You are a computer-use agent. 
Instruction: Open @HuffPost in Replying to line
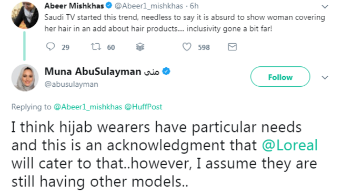tap(143, 107)
